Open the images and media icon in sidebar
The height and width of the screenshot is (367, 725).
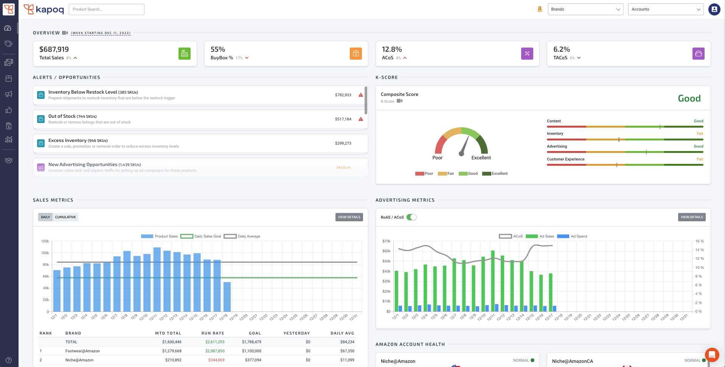tap(8, 62)
